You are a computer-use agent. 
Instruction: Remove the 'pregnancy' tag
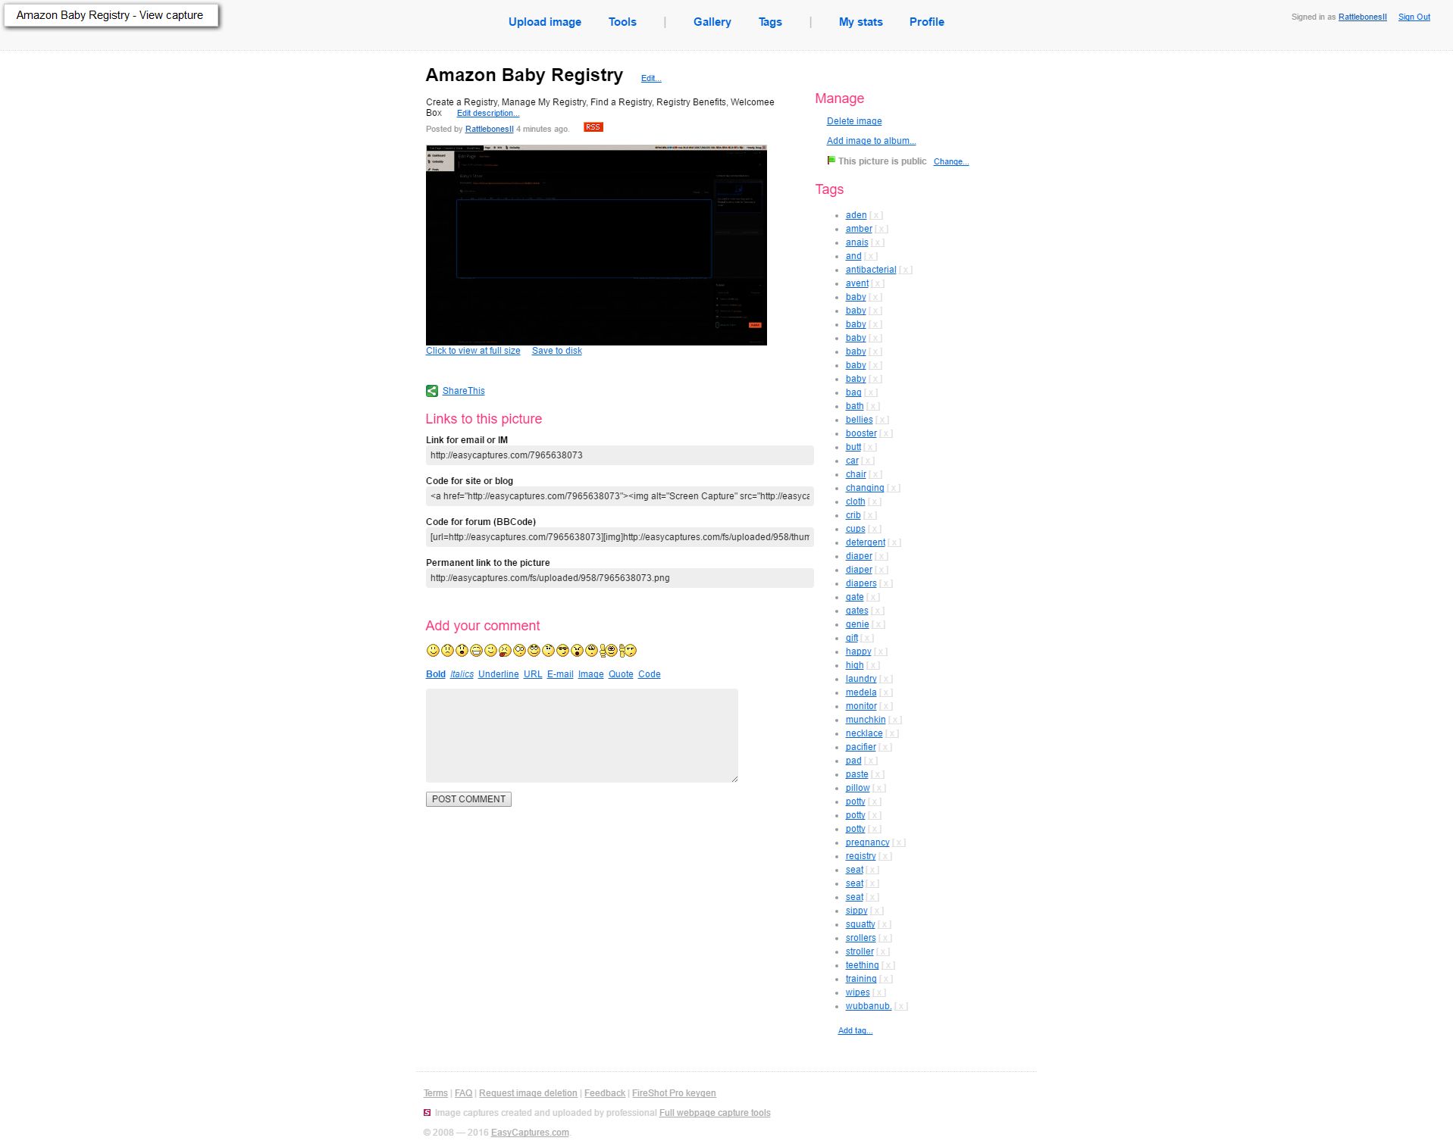pos(898,843)
